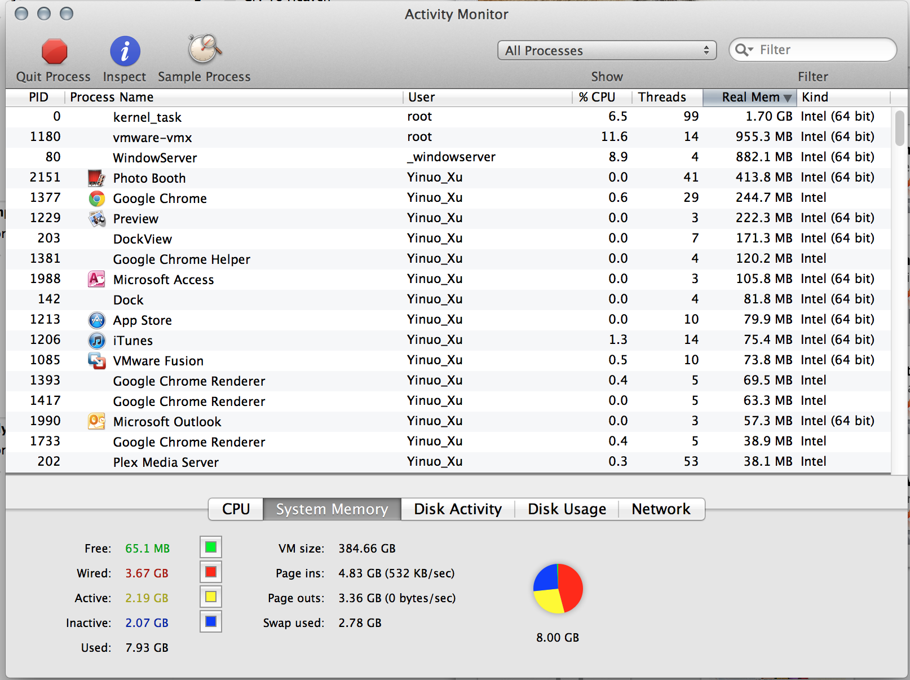Click the Microsoft Access app icon

[x=97, y=279]
